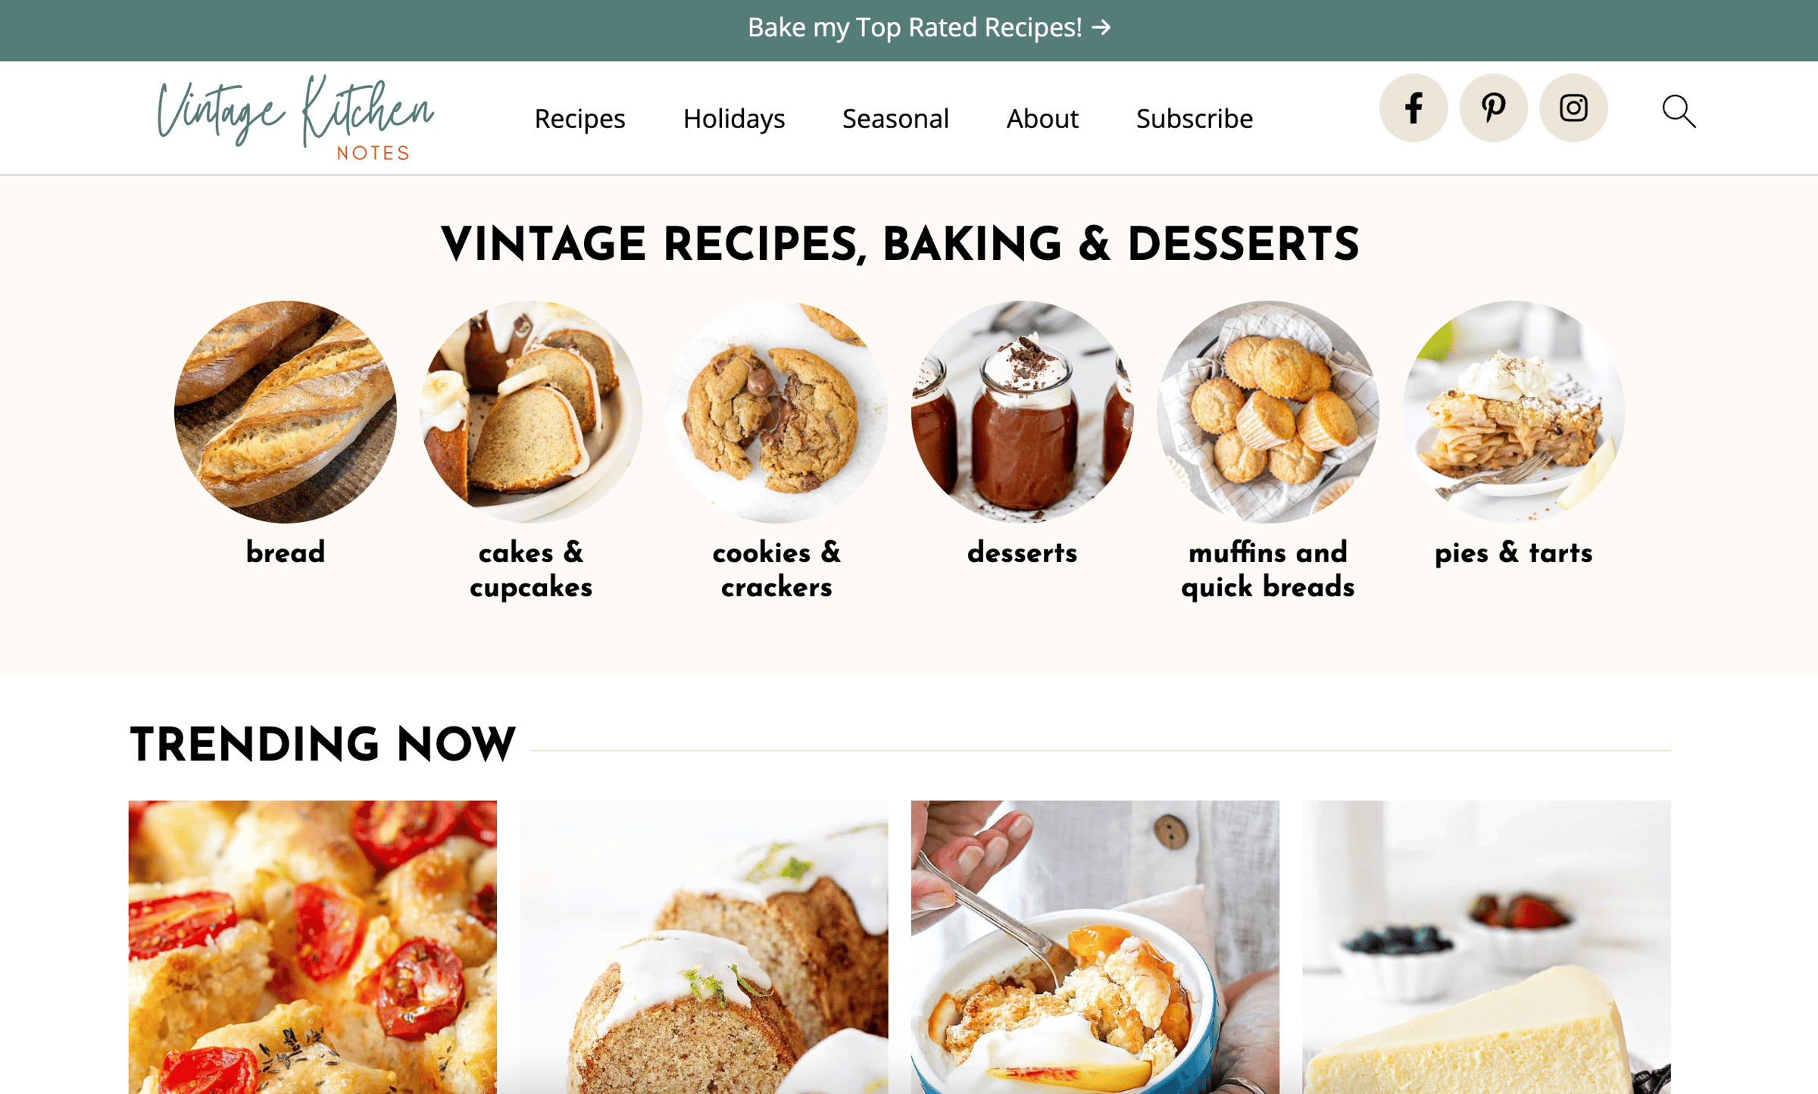
Task: Open the Holidays menu item
Action: (x=734, y=118)
